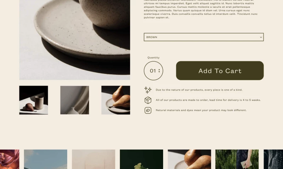The image size is (283, 169).
Task: Open the person in grass gallery image
Action: [237, 159]
